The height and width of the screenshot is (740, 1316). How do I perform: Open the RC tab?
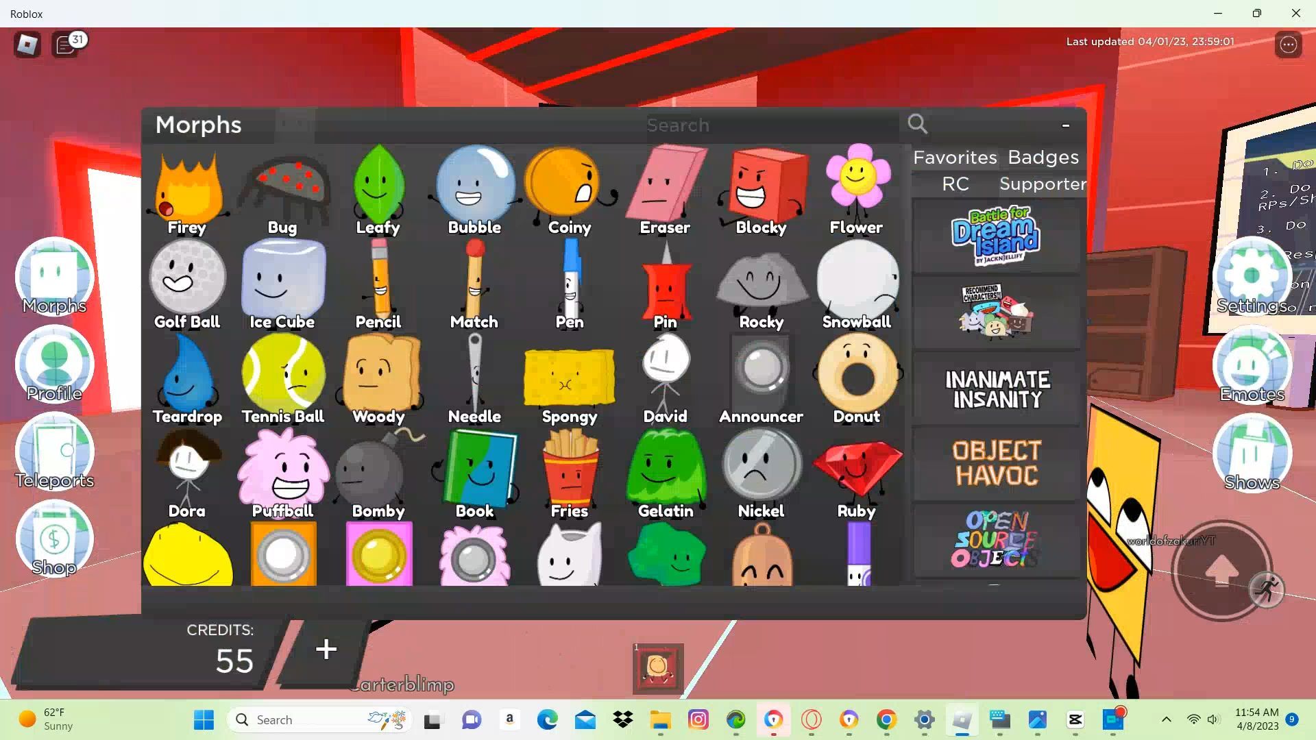click(x=955, y=184)
